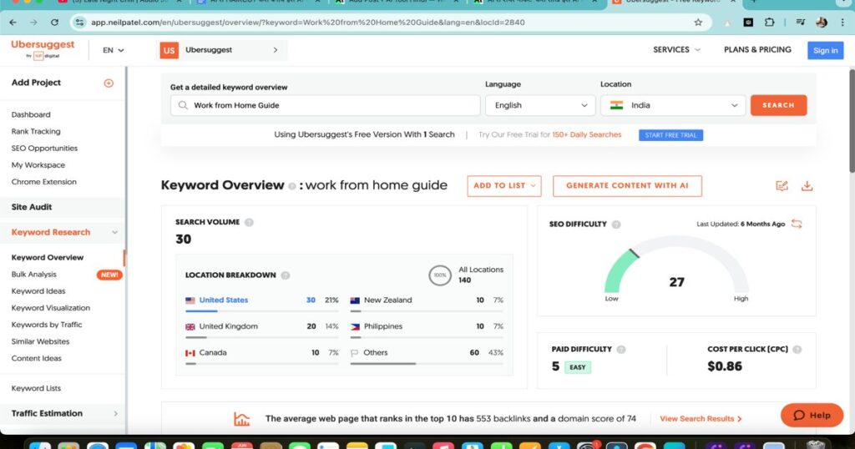This screenshot has height=449, width=855.
Task: Open the EN language dropdown
Action: (x=114, y=50)
